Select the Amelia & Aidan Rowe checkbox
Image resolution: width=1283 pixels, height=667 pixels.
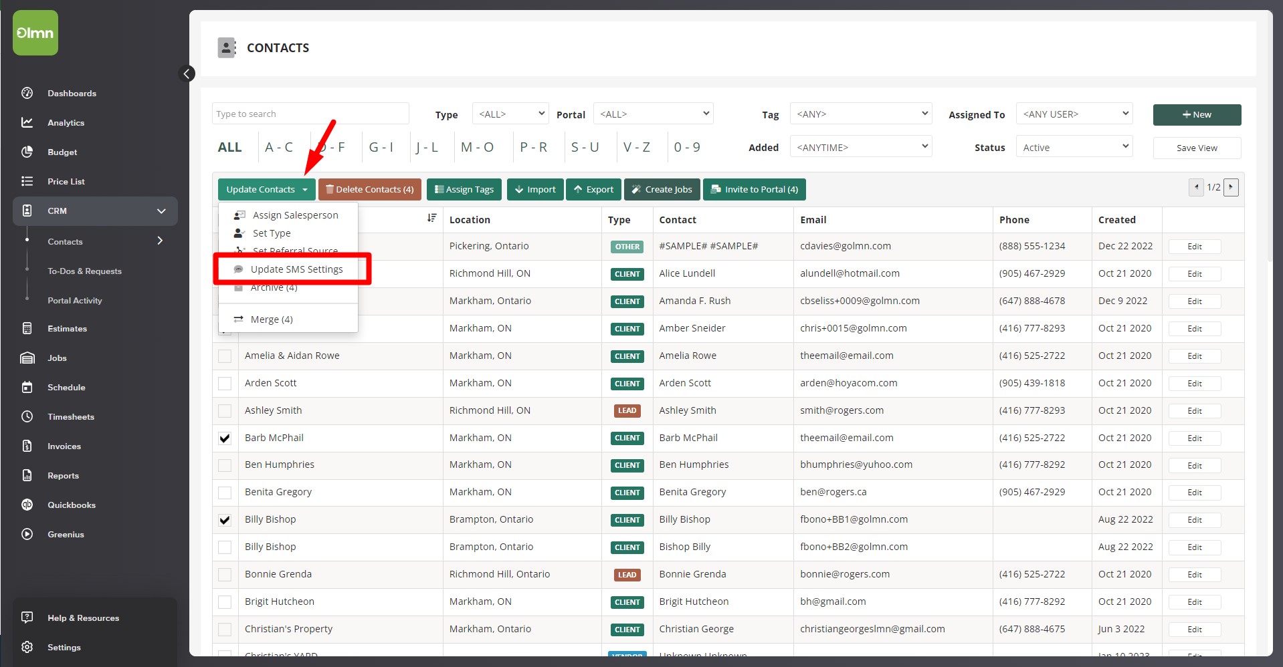225,356
